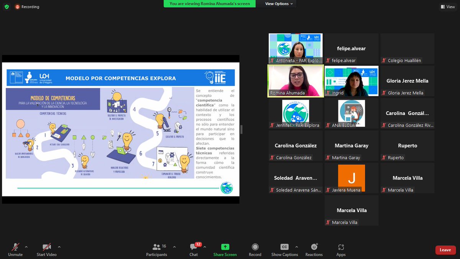Click the "MODELO DE COMPETENCIAS" yellow heading
The width and height of the screenshot is (460, 259).
click(x=53, y=98)
